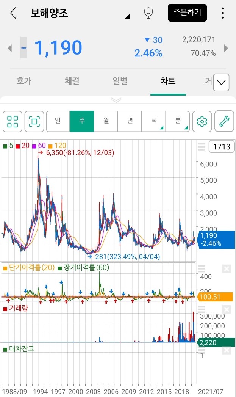Open the three-dot more options menu
236x397 pixels.
223,13
